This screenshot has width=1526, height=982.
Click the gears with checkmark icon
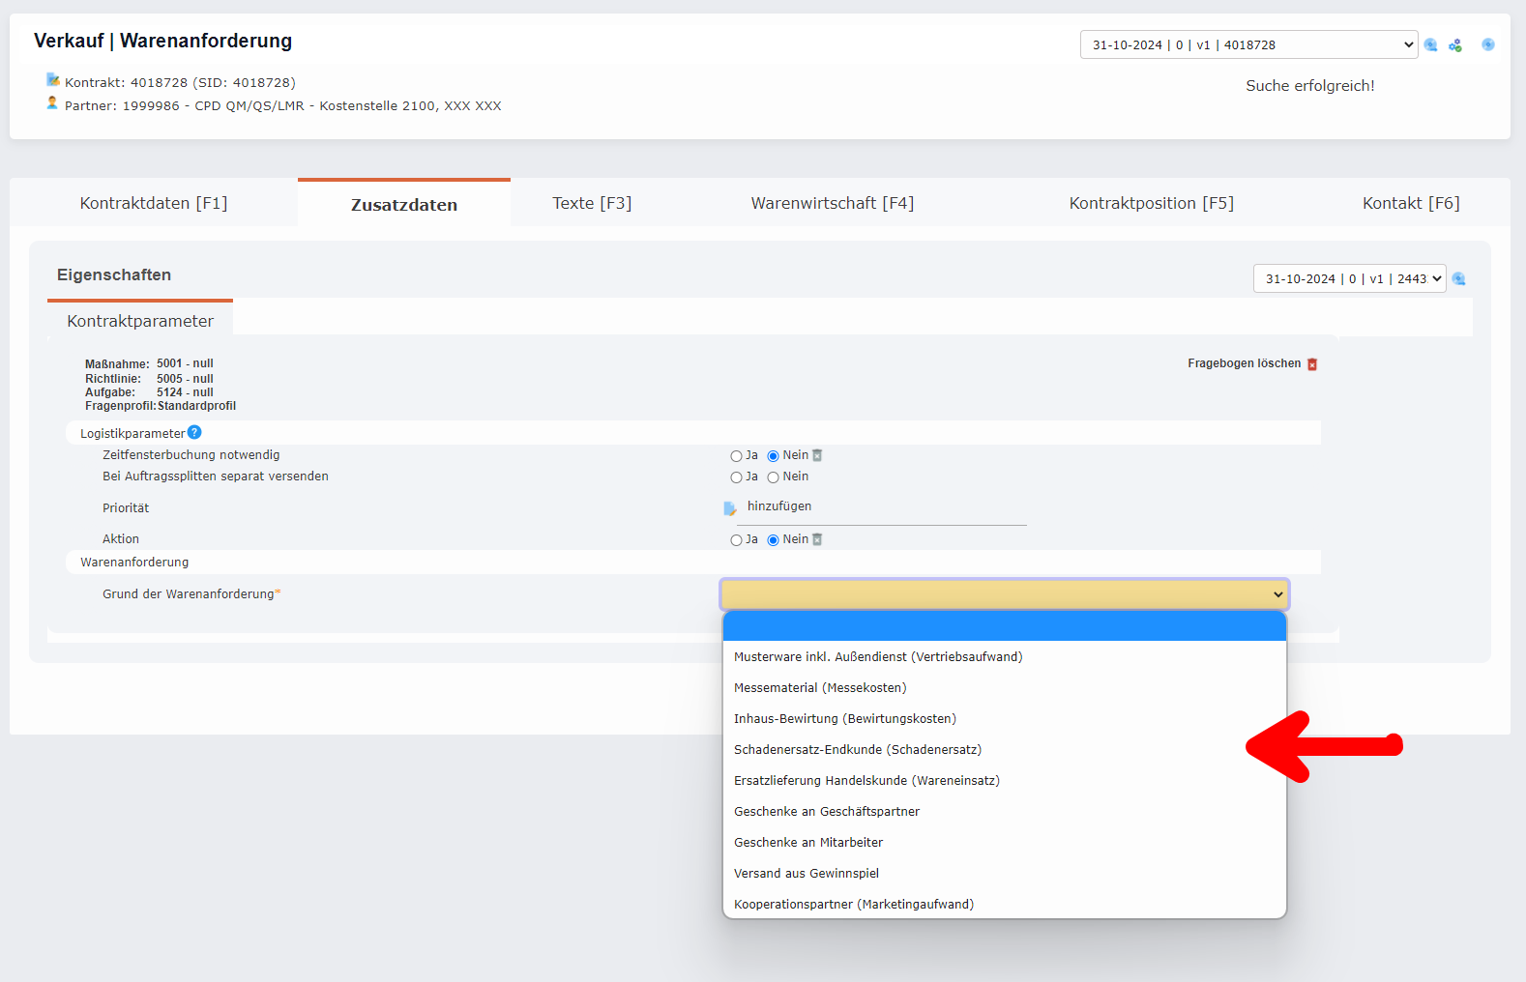(x=1455, y=45)
